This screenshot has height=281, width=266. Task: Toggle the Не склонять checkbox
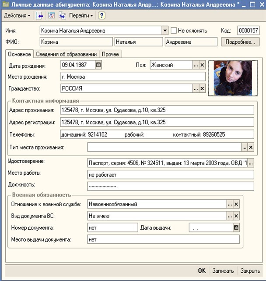click(x=174, y=31)
